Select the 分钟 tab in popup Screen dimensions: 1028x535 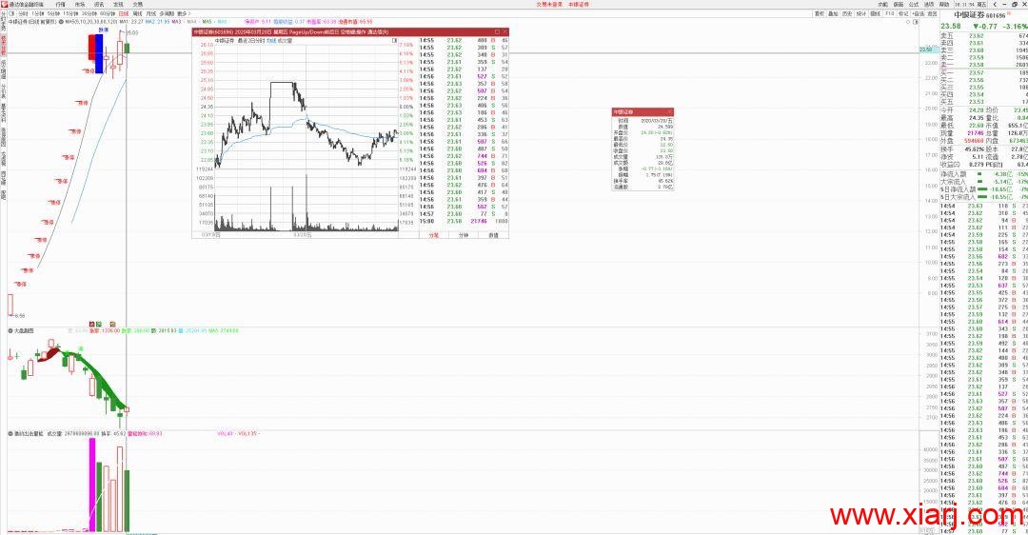click(464, 235)
